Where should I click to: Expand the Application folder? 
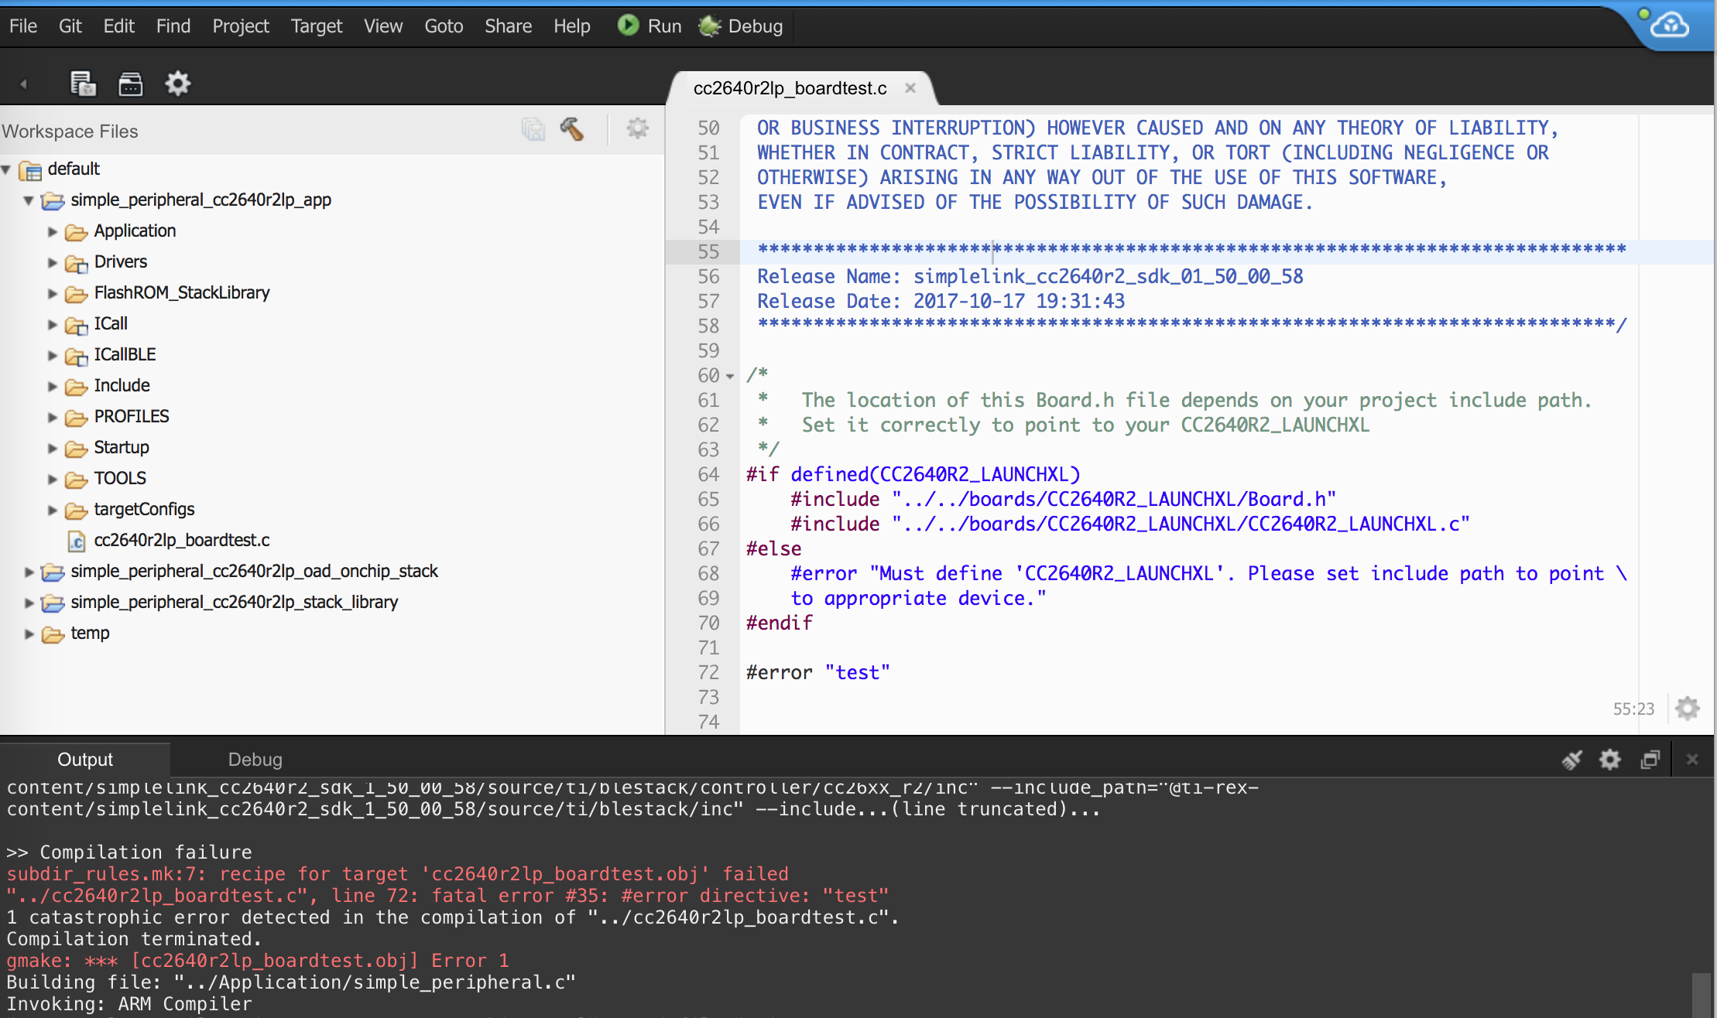pyautogui.click(x=52, y=231)
